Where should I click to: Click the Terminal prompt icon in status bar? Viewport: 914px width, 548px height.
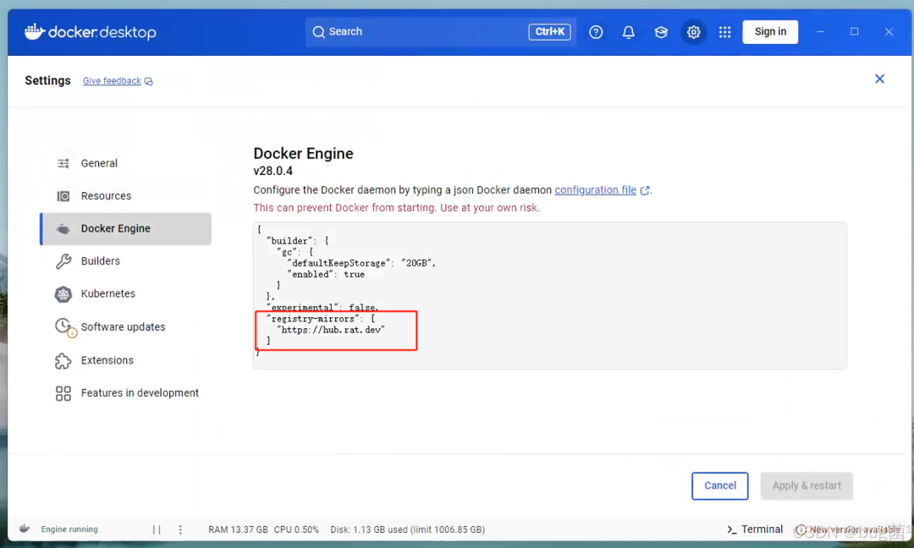[x=731, y=529]
